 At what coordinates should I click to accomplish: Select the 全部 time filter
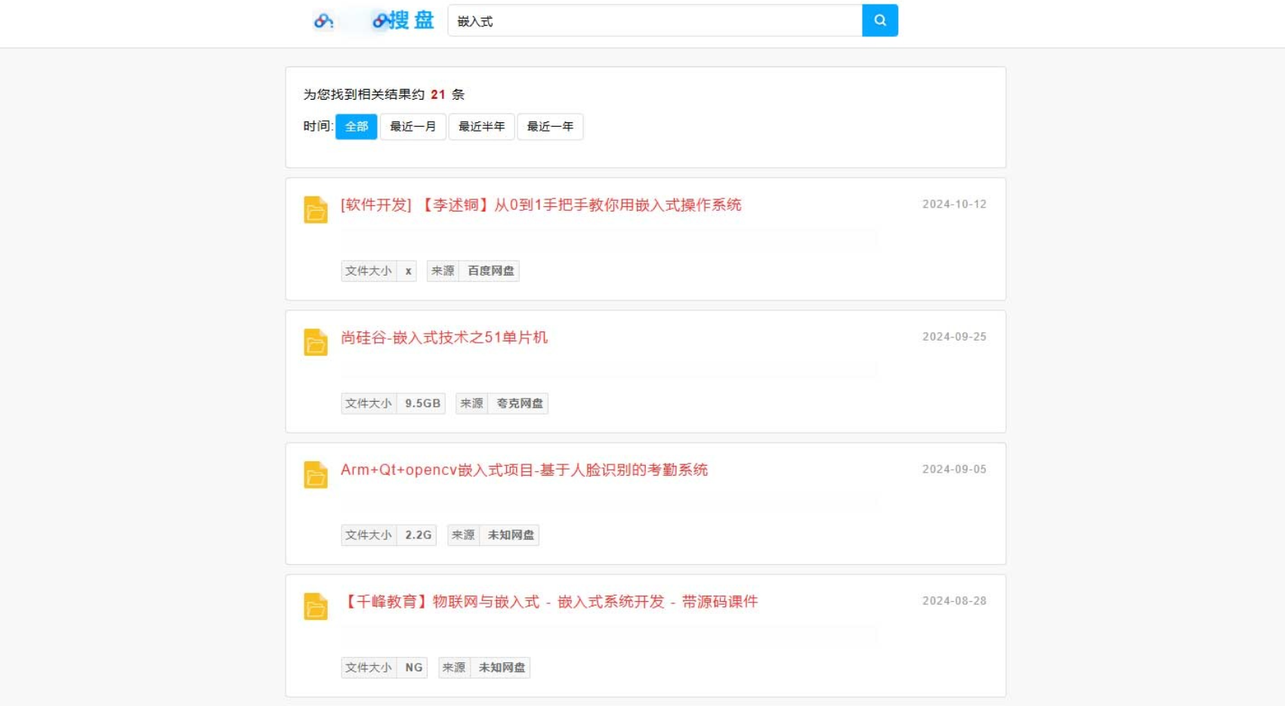356,127
